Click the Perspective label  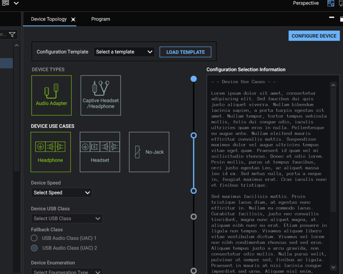pyautogui.click(x=306, y=3)
